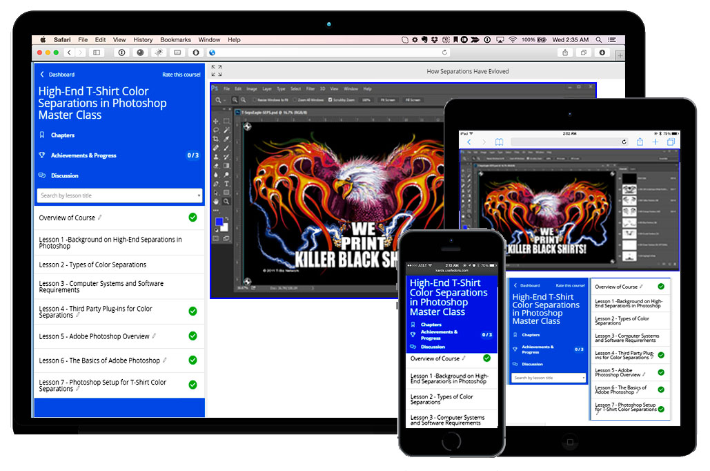Expand the status bar arrow below the canvas
This screenshot has height=471, width=710.
(x=313, y=288)
